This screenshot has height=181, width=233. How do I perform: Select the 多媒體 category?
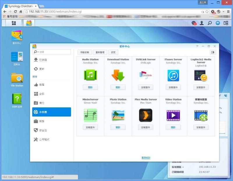(52, 112)
